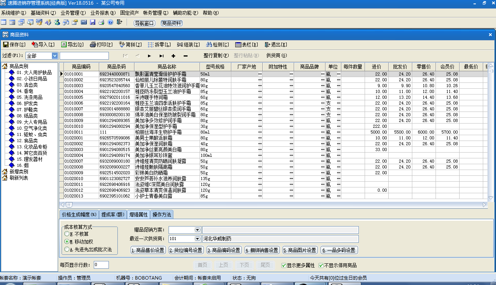
Task: Click the 零售价 column header
Action: coord(424,67)
